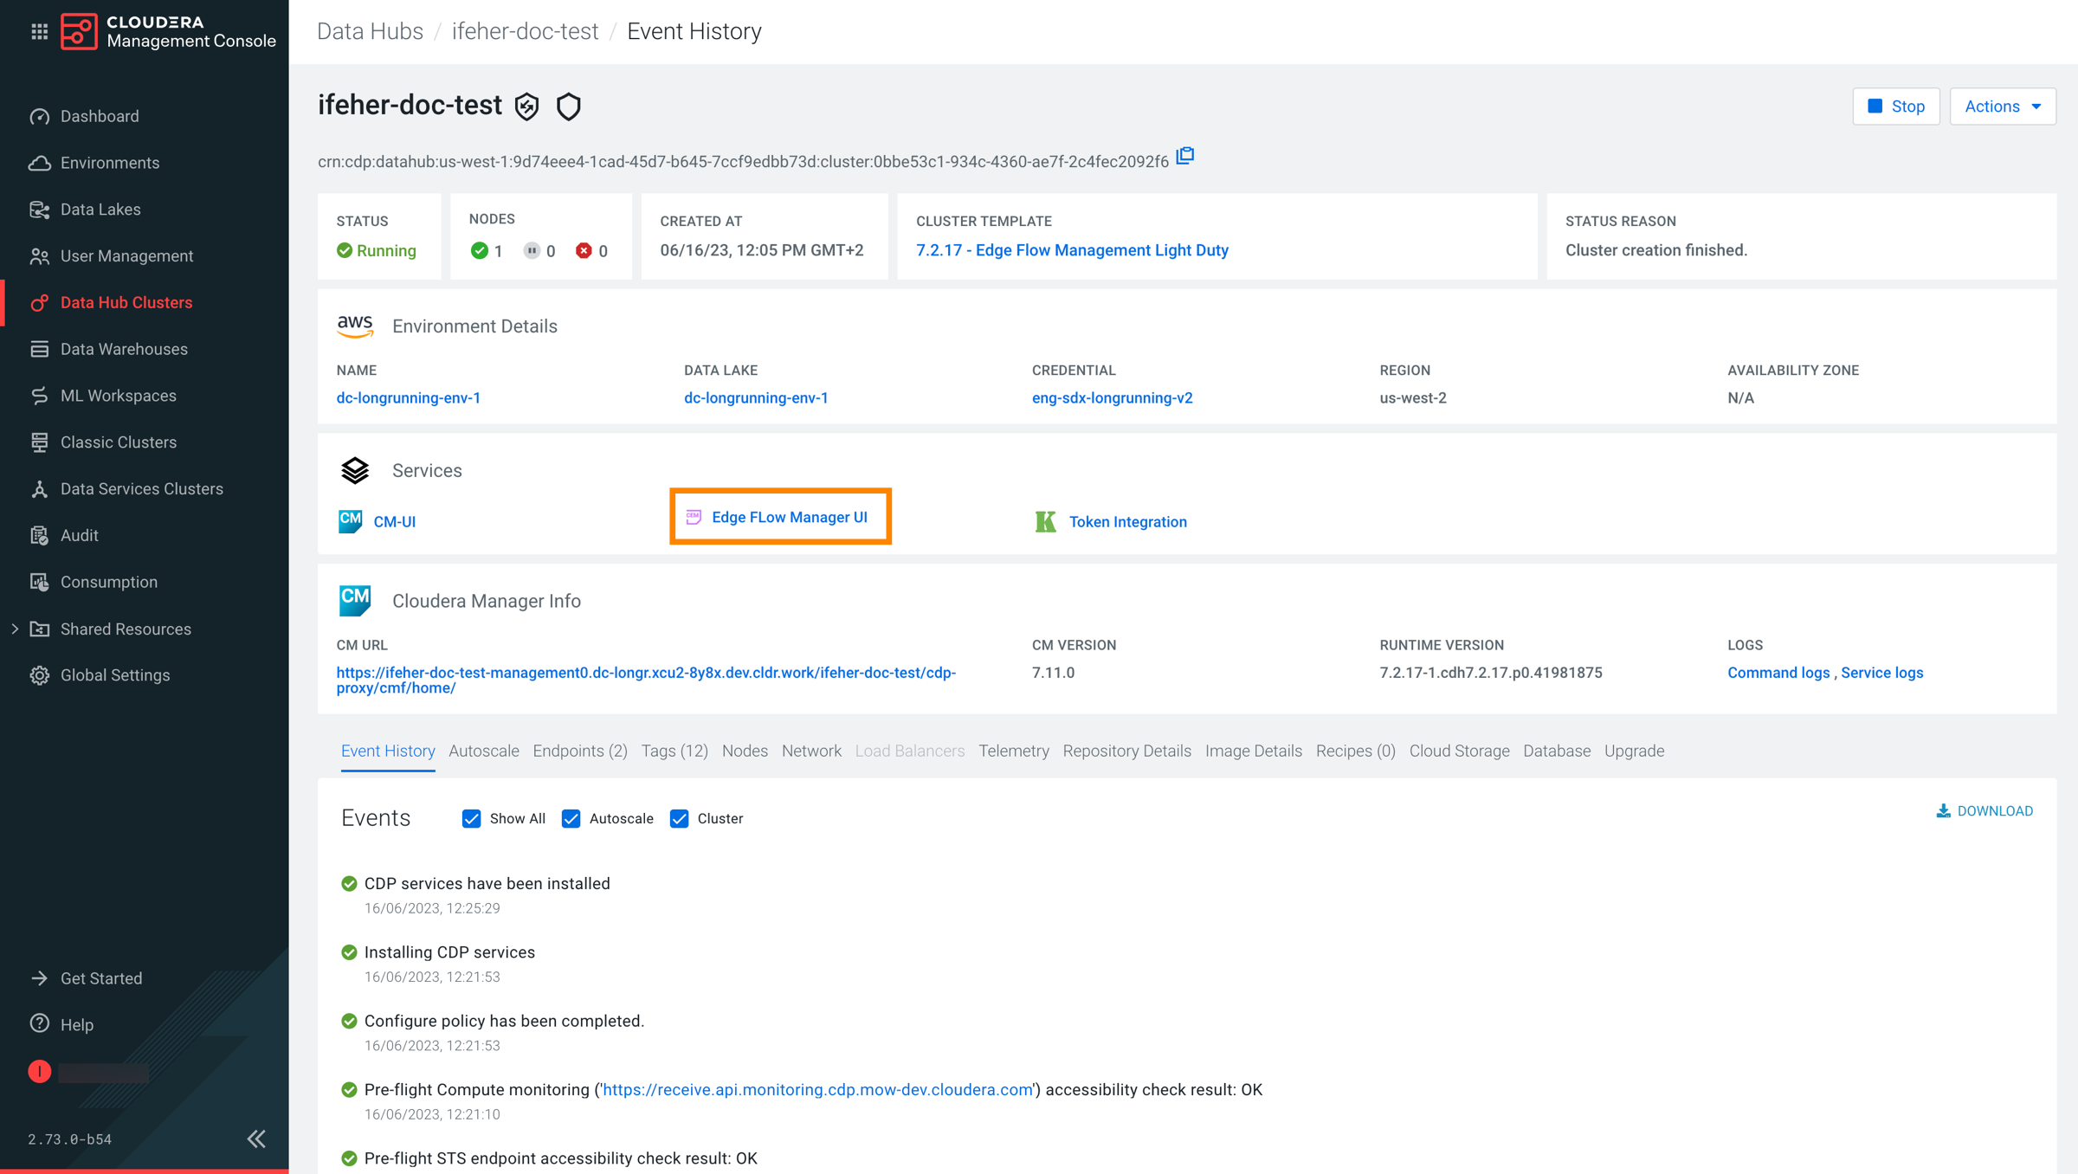2078x1174 pixels.
Task: Disable the Cluster events checkbox
Action: point(680,819)
